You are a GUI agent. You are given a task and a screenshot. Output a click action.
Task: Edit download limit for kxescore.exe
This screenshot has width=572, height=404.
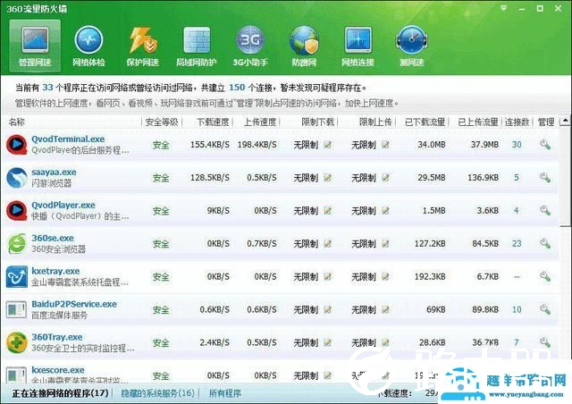(328, 375)
